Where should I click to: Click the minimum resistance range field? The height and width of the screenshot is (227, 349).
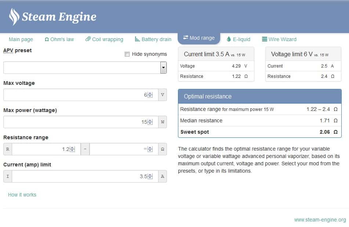coord(40,149)
